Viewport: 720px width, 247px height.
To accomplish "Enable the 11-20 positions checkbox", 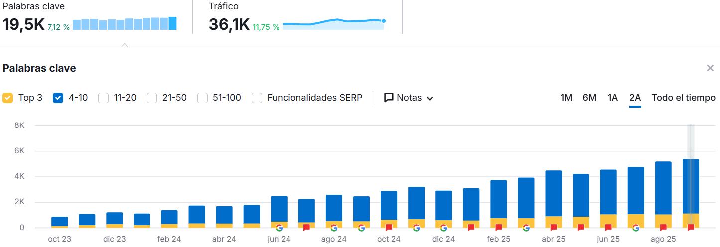I will click(104, 98).
